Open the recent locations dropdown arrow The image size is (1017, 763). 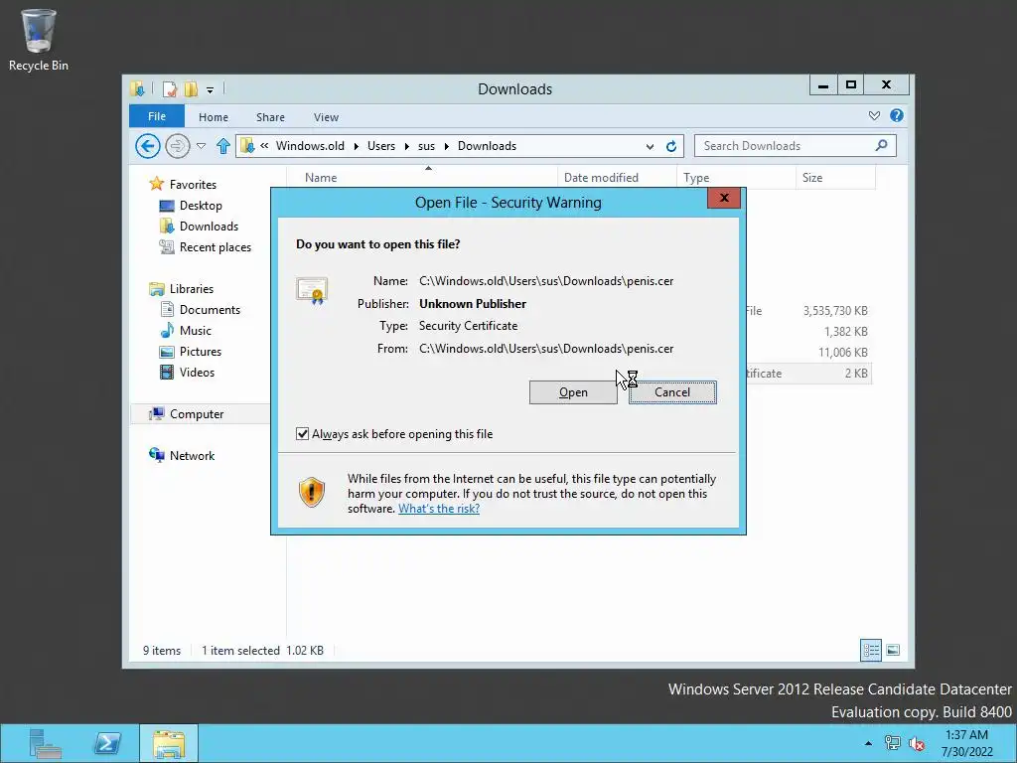201,146
